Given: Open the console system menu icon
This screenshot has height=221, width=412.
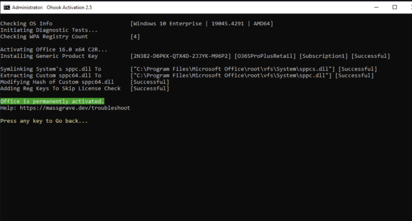Looking at the screenshot, I should tap(7, 7).
